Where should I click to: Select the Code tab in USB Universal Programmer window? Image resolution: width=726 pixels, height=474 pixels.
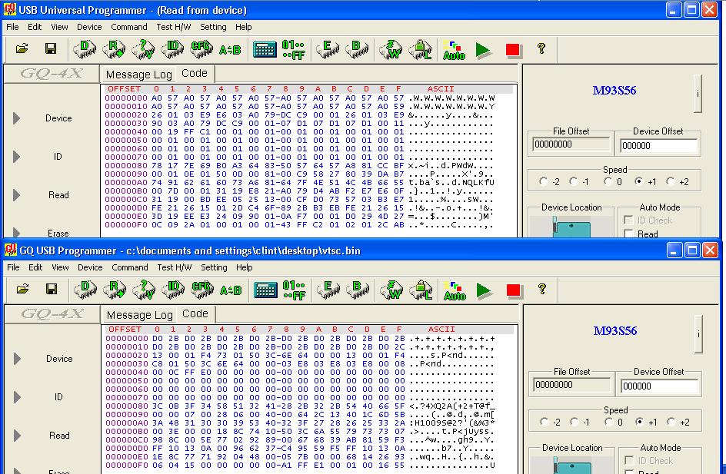(195, 74)
